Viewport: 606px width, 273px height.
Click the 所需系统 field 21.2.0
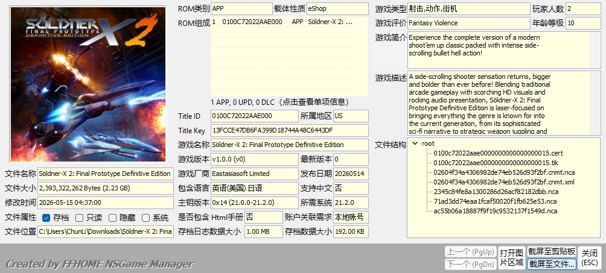[351, 202]
